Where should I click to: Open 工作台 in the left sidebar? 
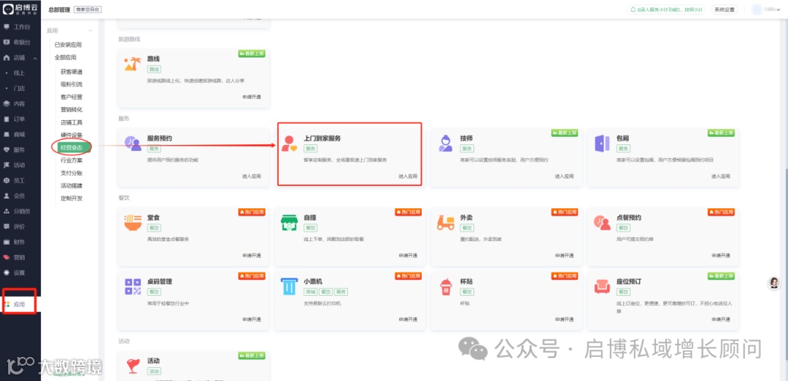coord(20,27)
